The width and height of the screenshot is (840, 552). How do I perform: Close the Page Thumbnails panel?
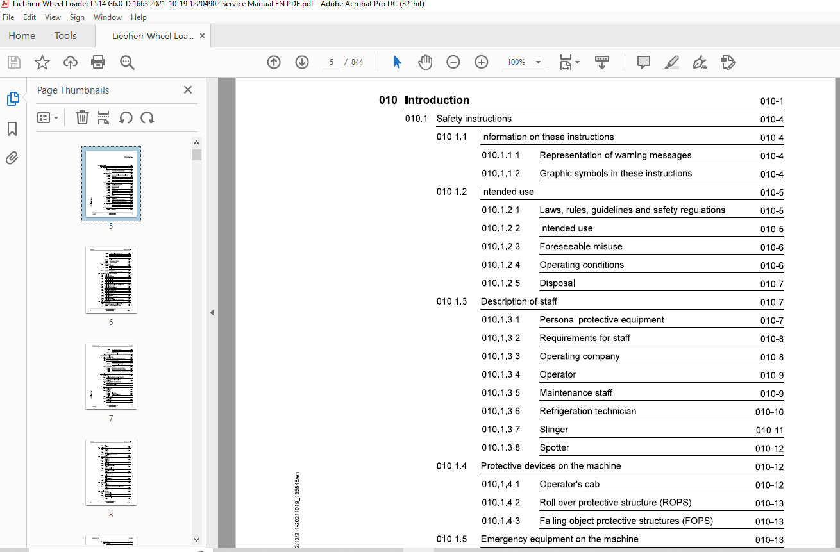(x=188, y=90)
